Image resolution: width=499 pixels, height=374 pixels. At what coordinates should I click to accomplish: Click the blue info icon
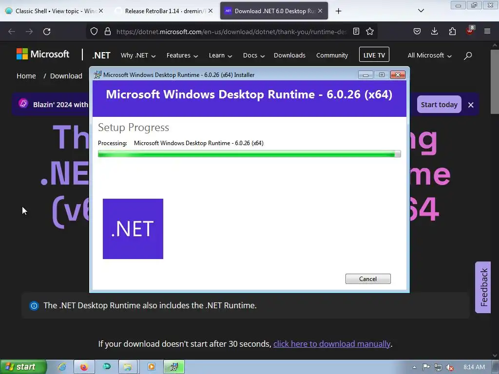pos(34,306)
